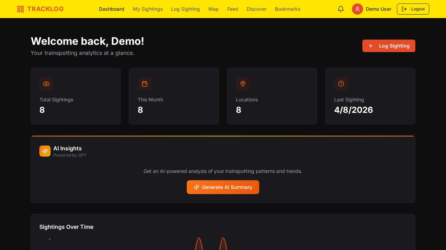Click the Logout button
This screenshot has width=446, height=250.
[x=413, y=9]
